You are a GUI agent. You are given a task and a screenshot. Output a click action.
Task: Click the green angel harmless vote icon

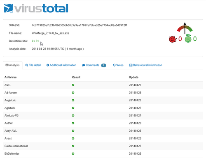[x=188, y=39]
